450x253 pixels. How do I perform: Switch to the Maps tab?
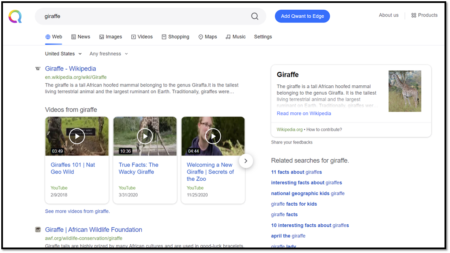(208, 37)
